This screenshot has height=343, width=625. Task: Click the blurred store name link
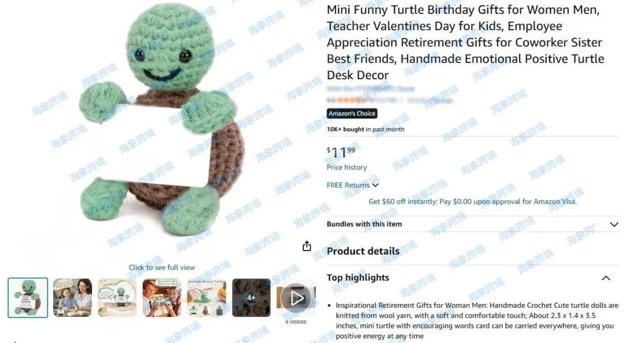371,89
